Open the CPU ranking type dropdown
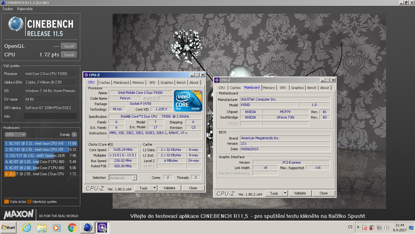Screen dimensions: 415x234 [x=15, y=135]
